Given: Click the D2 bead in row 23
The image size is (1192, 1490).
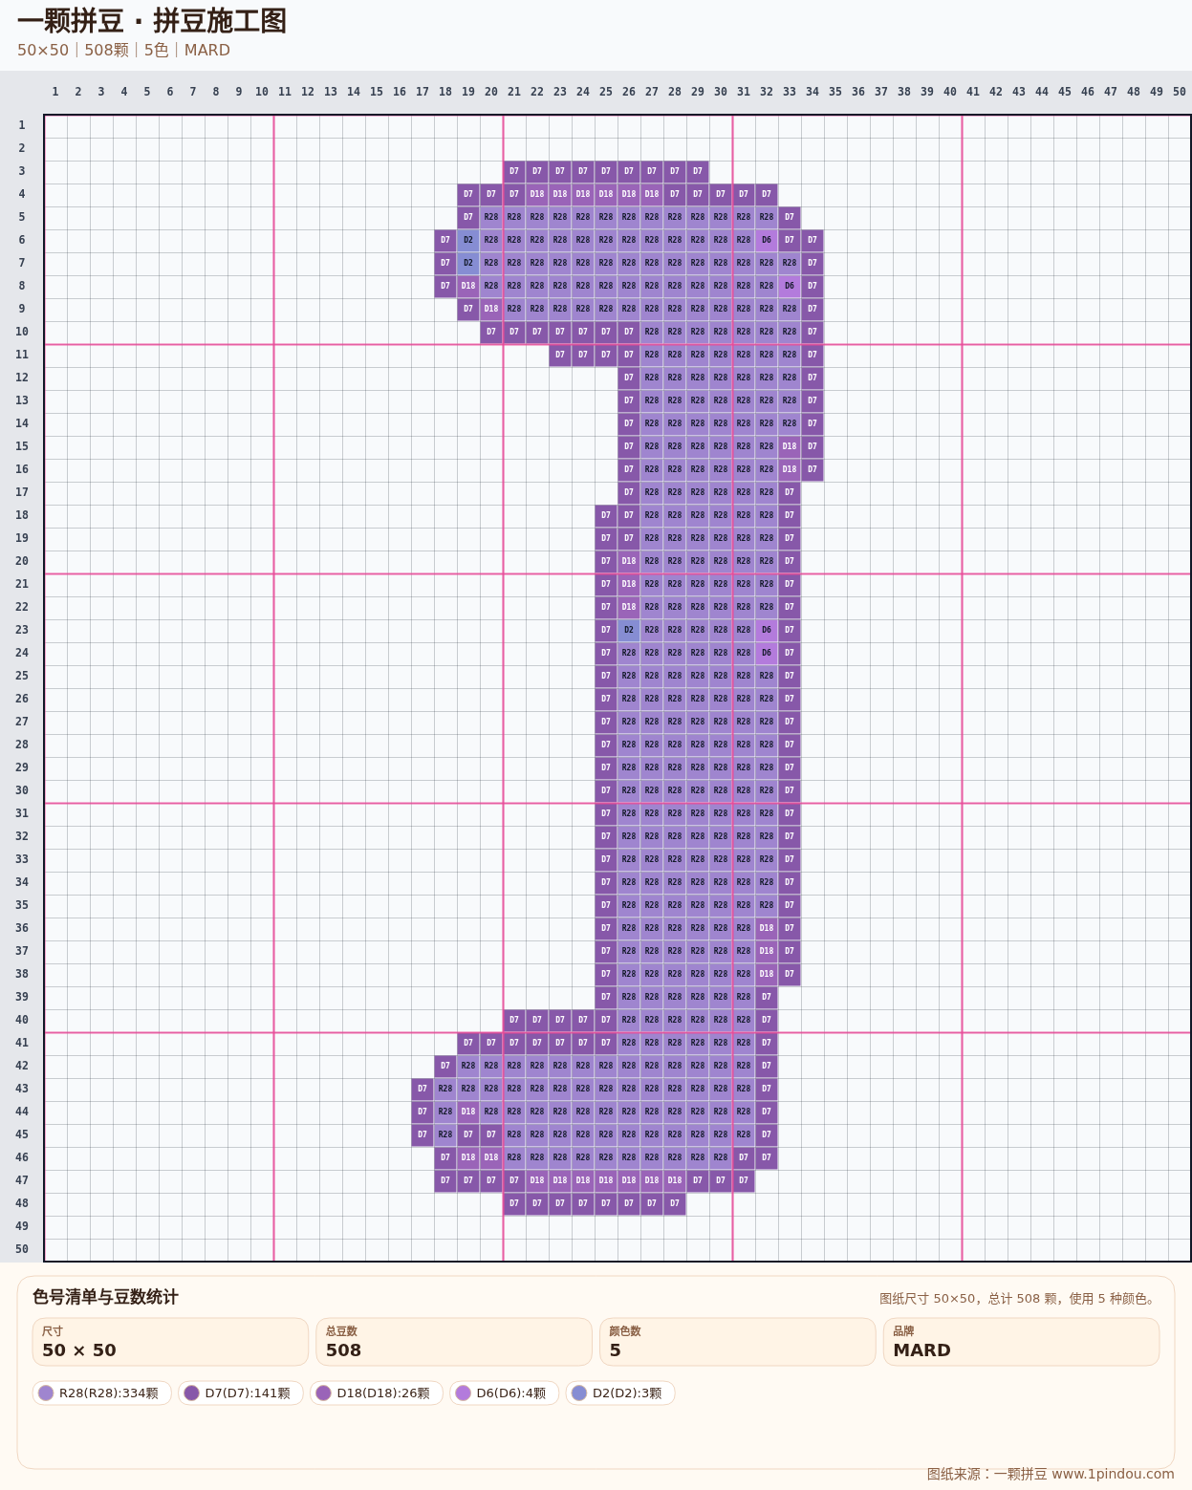Looking at the screenshot, I should (x=629, y=630).
